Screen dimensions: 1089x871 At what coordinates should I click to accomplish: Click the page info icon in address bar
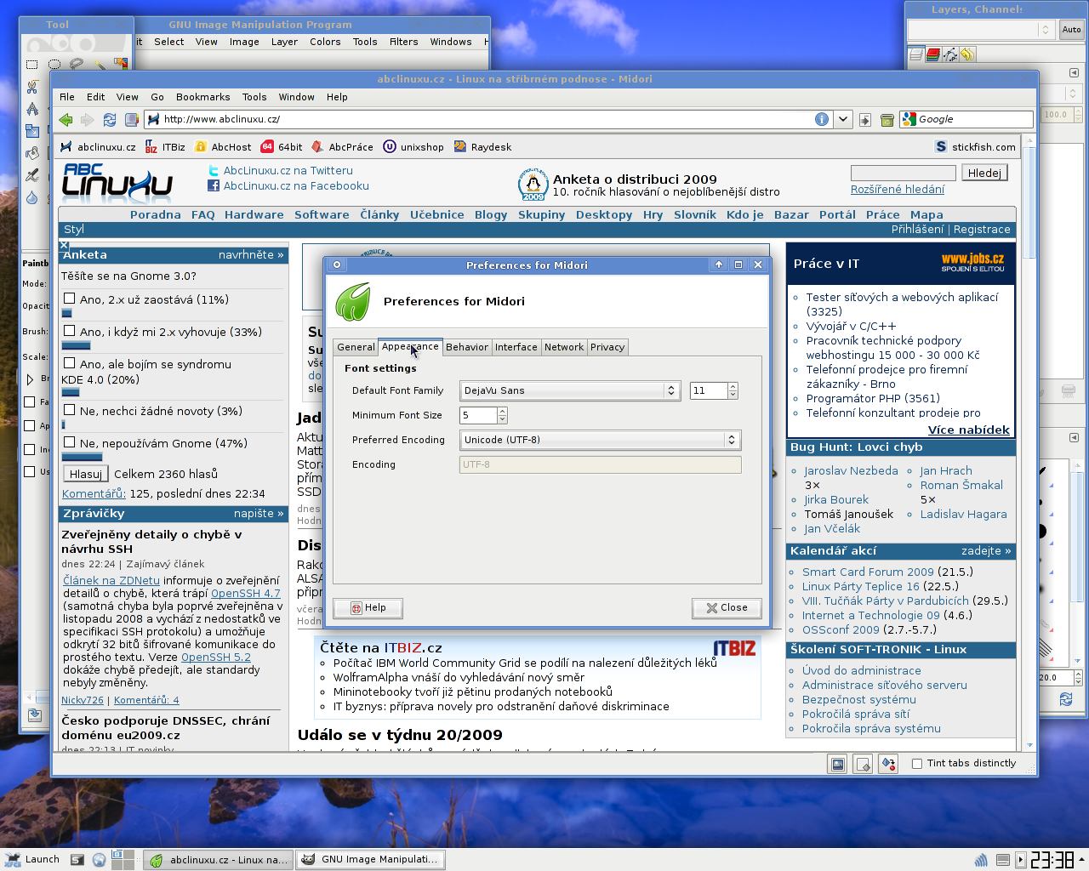(822, 119)
